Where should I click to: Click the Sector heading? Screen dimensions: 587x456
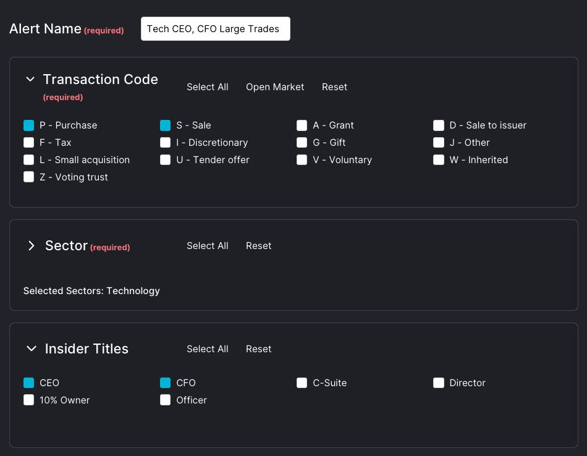66,245
